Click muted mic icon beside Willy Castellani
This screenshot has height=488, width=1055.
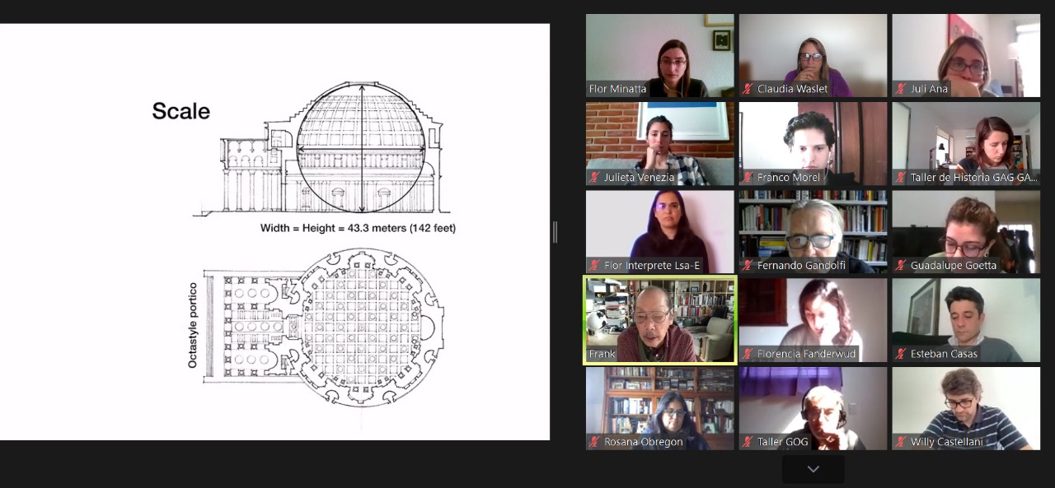coord(902,442)
